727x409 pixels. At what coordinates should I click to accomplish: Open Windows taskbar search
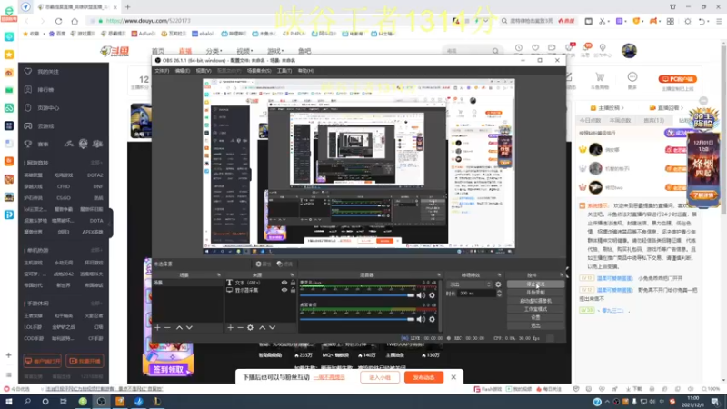27,402
